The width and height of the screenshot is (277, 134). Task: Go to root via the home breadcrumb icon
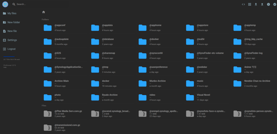[44, 12]
